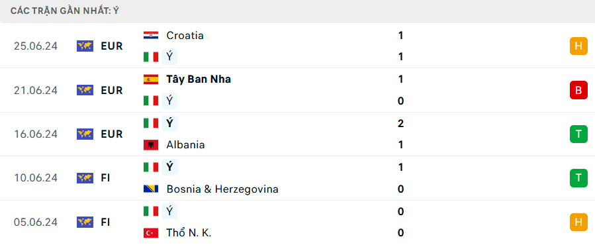The height and width of the screenshot is (245, 595).
Task: Open the Thổ N. K. team link
Action: [189, 233]
